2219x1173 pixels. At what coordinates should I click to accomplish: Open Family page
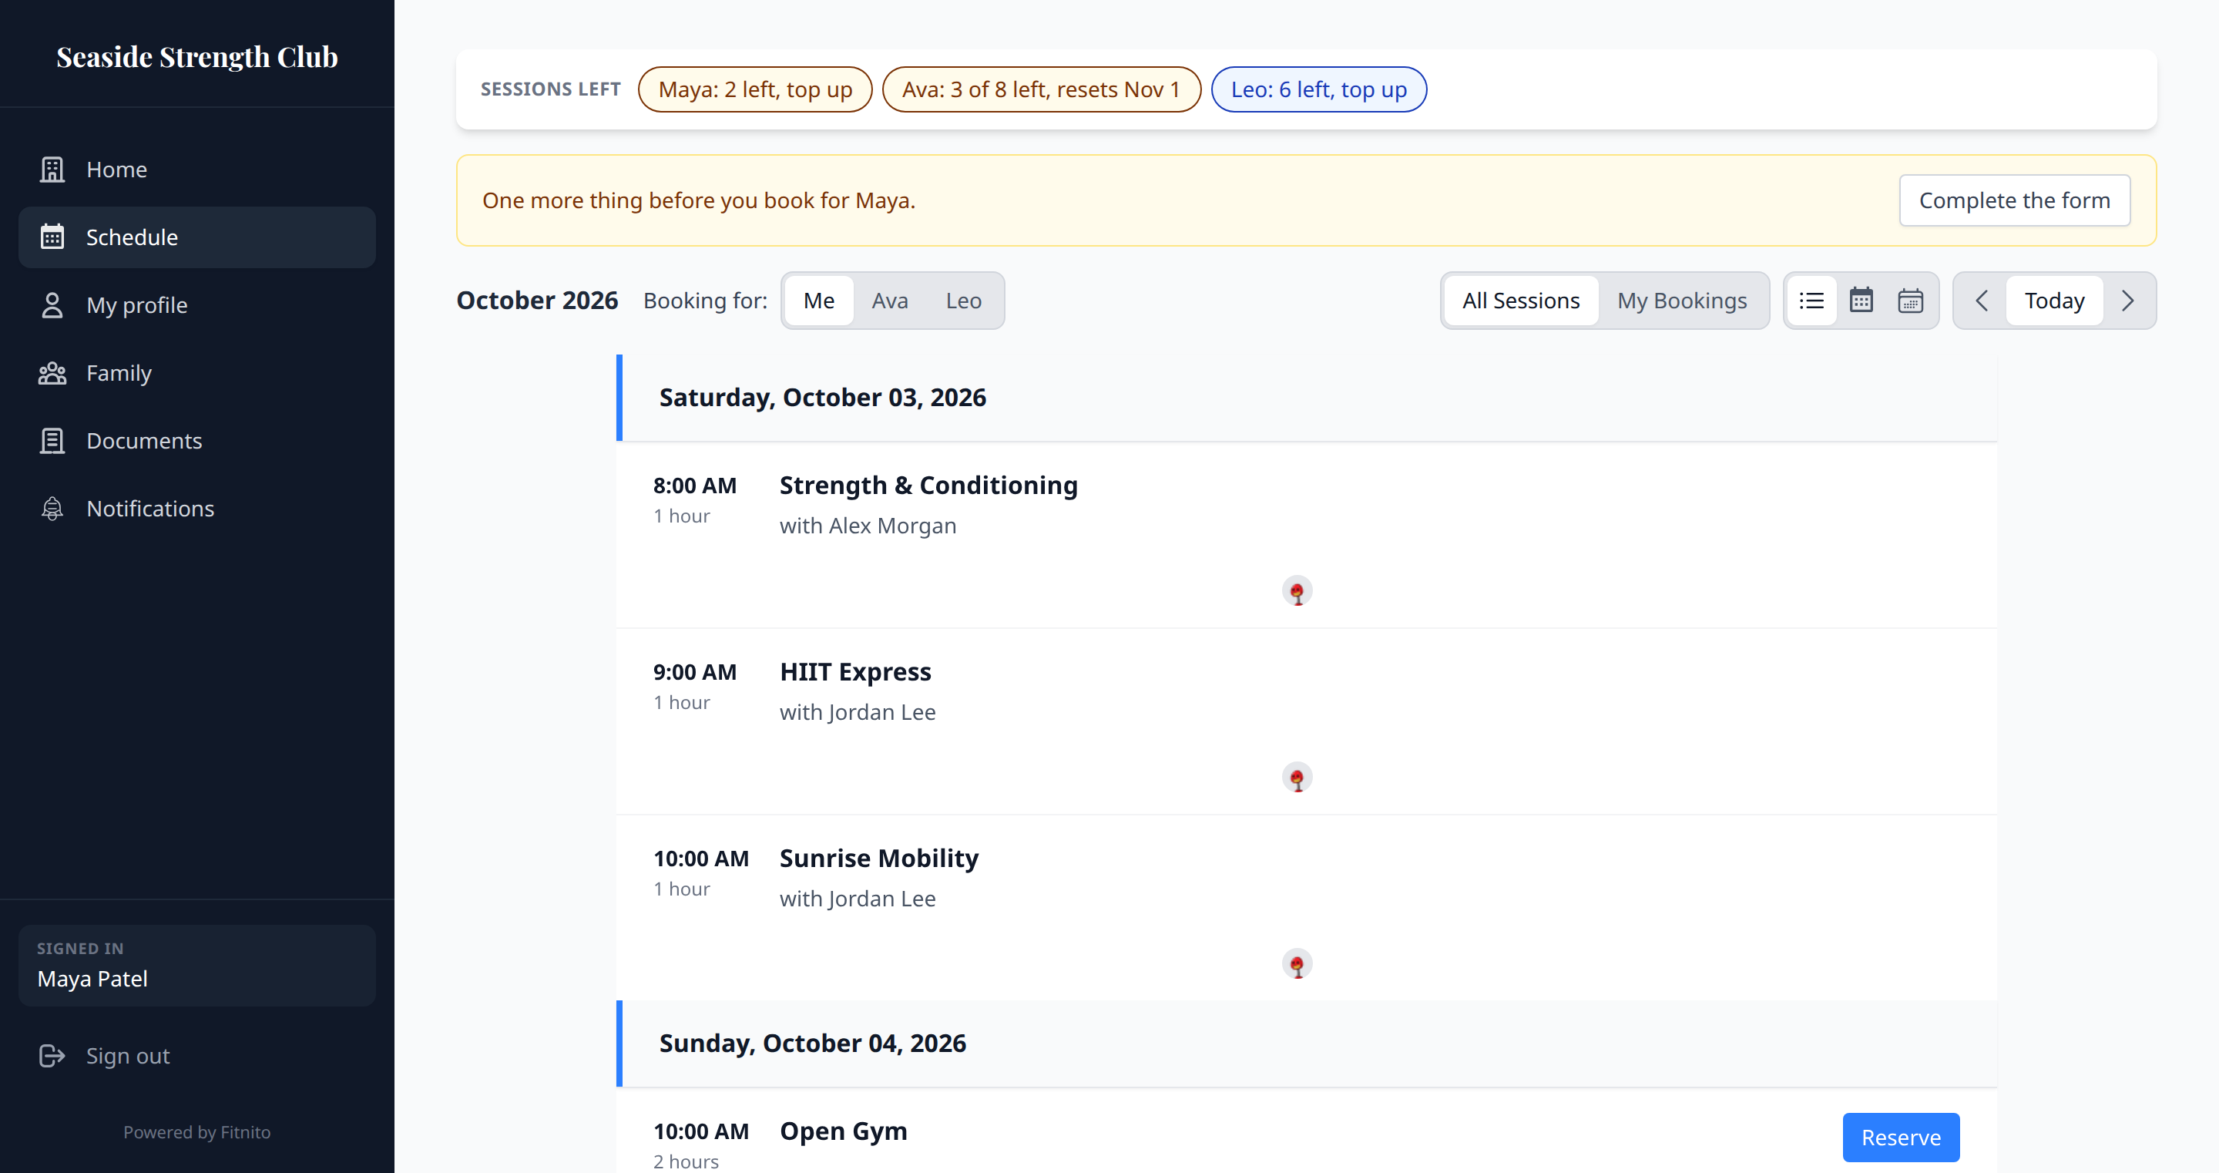197,372
